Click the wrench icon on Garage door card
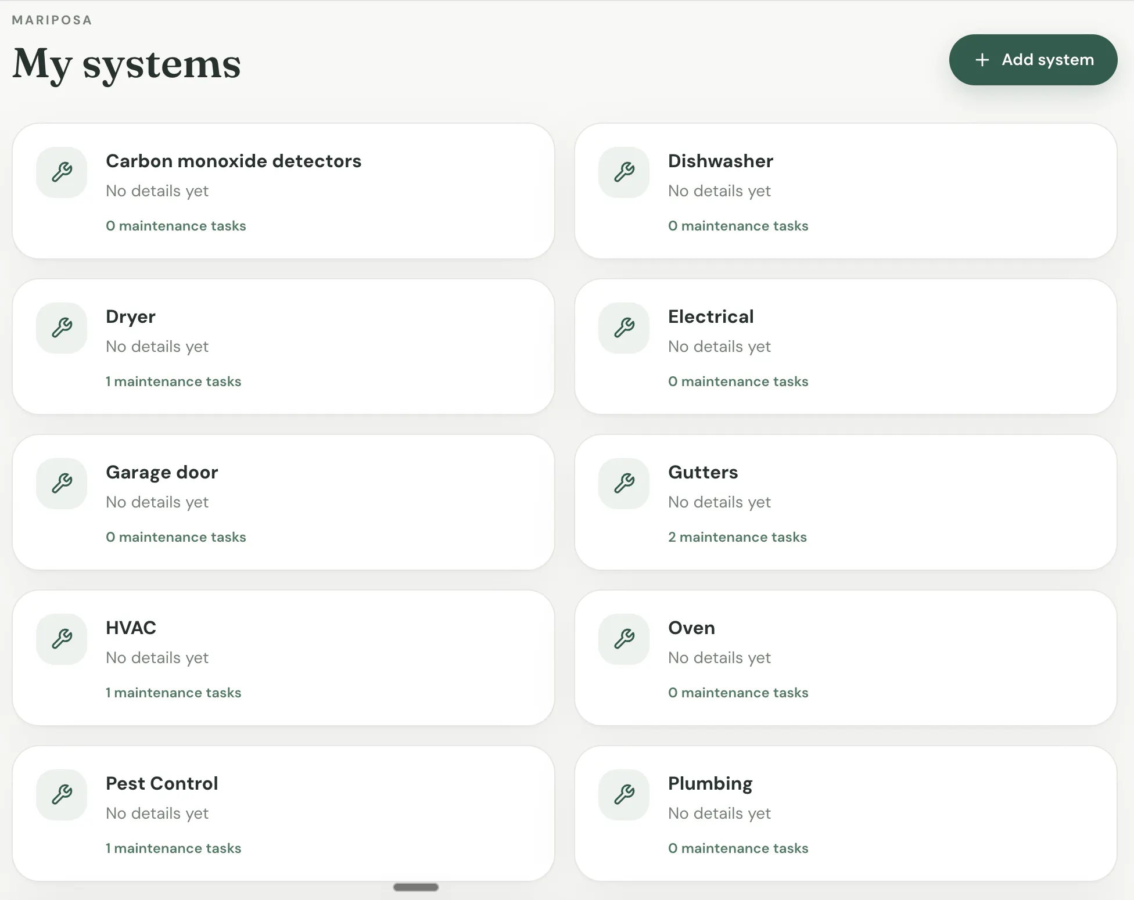Viewport: 1134px width, 900px height. pos(62,484)
